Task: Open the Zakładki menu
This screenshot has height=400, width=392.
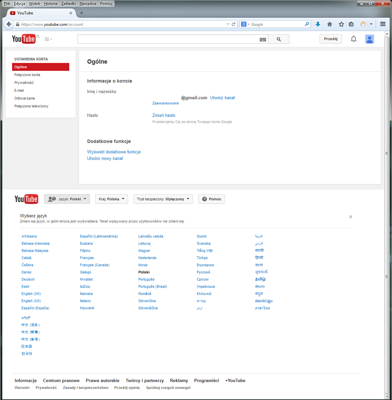Action: (x=69, y=4)
